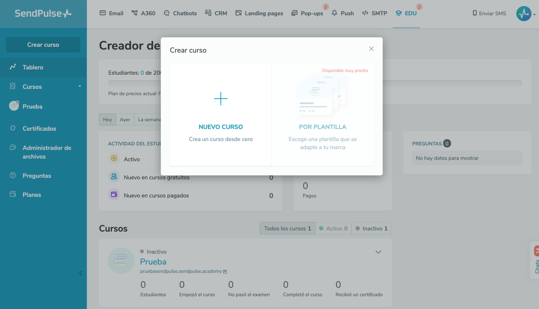Click the PREGUNTAS count badge
The height and width of the screenshot is (309, 539).
tap(447, 144)
